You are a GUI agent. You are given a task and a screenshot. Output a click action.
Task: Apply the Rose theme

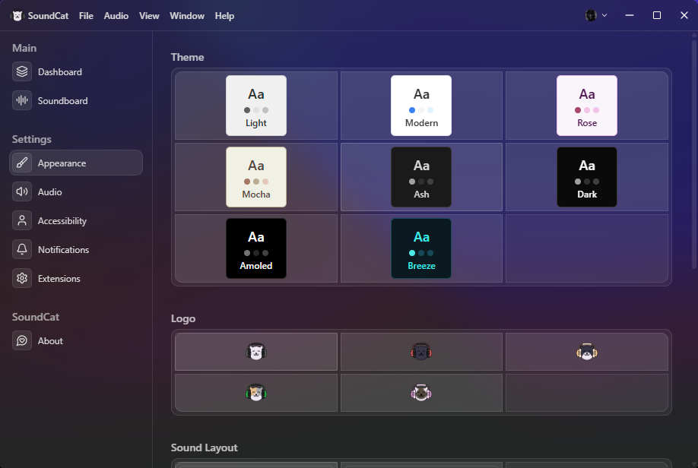587,106
